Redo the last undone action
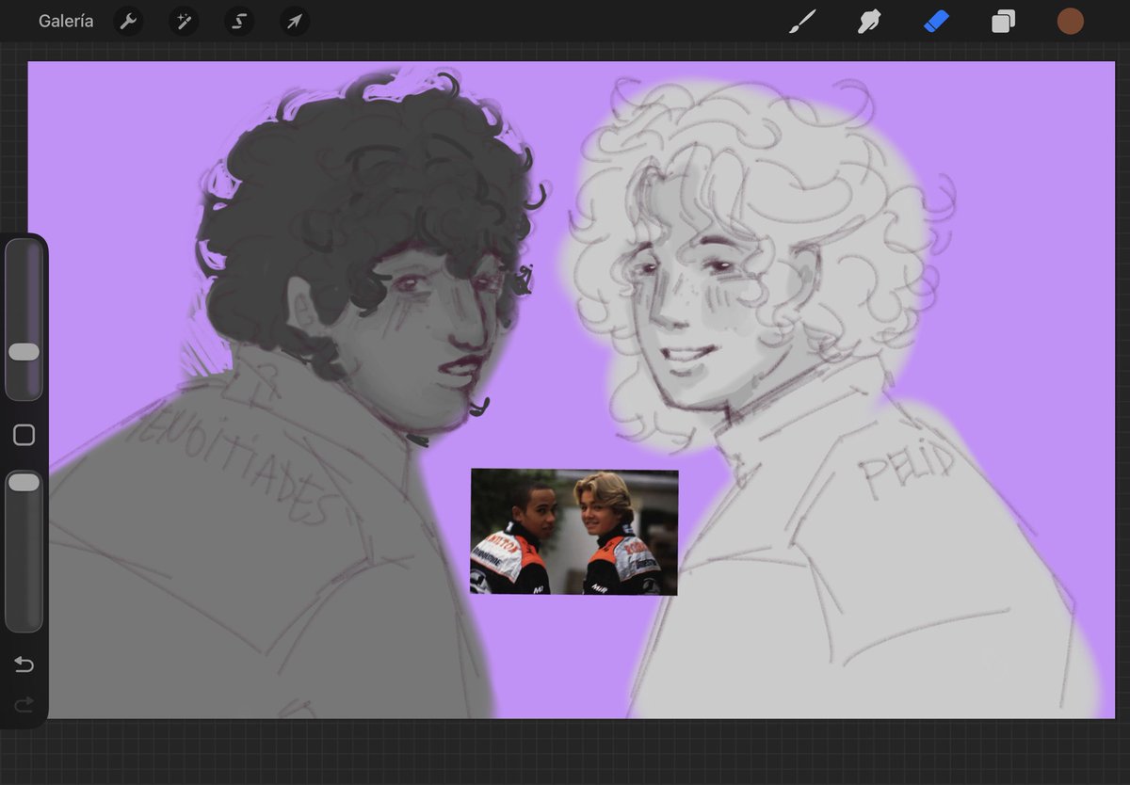 click(24, 704)
